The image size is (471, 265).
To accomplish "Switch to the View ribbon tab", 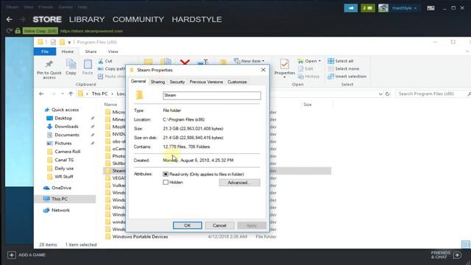I will tap(113, 52).
